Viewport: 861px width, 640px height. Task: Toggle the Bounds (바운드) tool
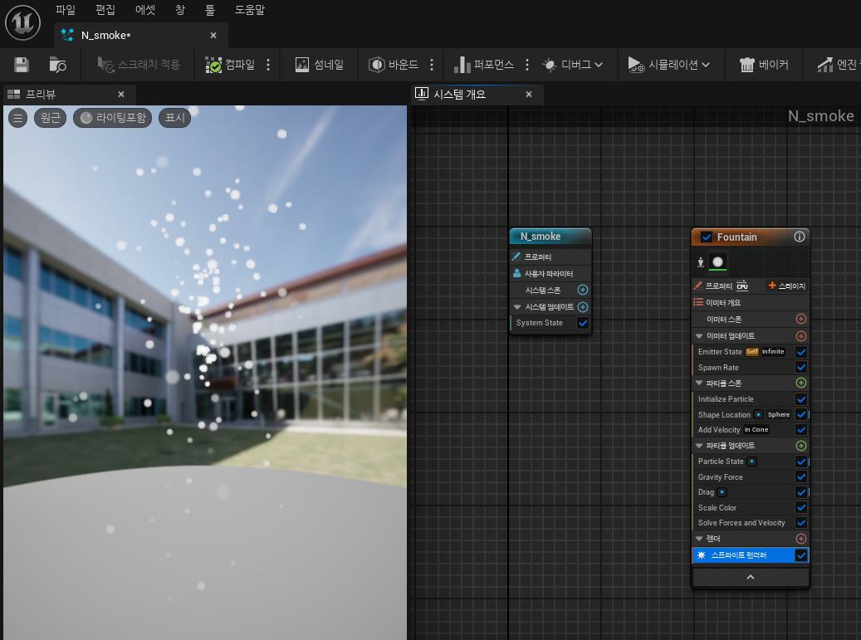pyautogui.click(x=394, y=65)
